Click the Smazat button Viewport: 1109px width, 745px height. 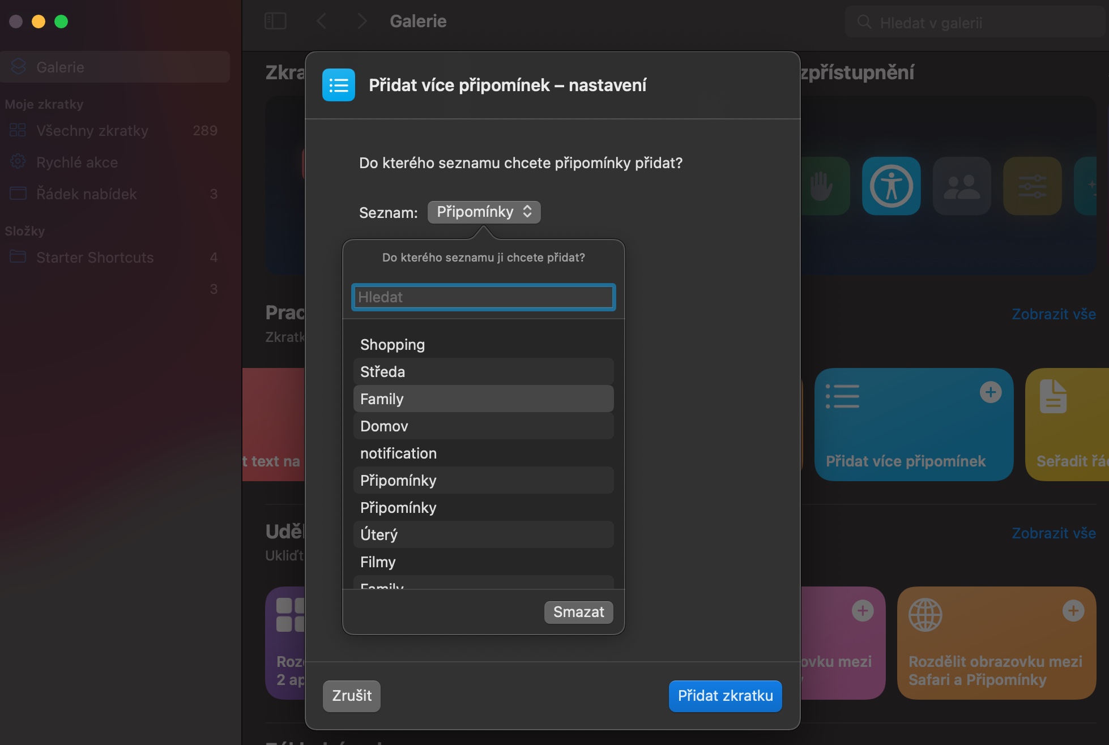click(578, 612)
